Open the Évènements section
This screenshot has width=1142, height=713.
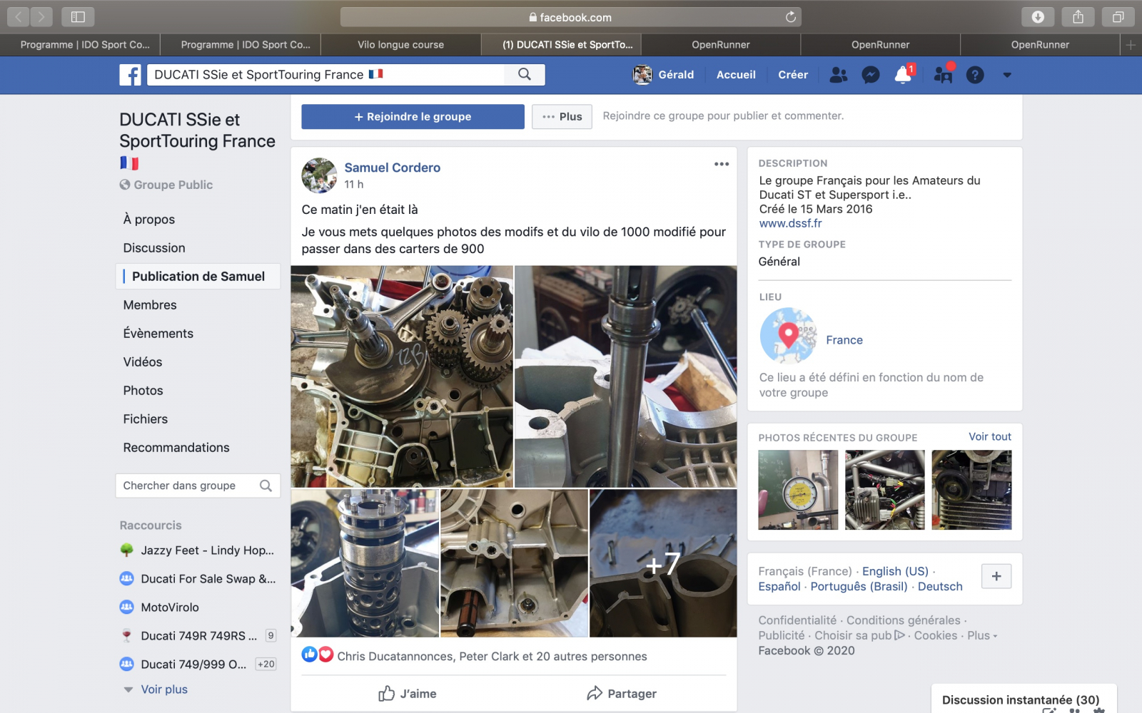(158, 334)
